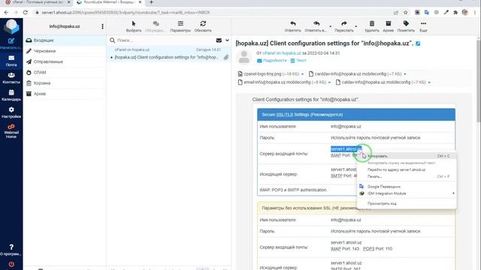
Task: Open caldav-info@hopaka.uz.mobileconfig attachment
Action: [381, 82]
